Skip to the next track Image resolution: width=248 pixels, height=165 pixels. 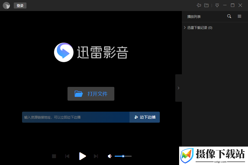[x=96, y=156]
